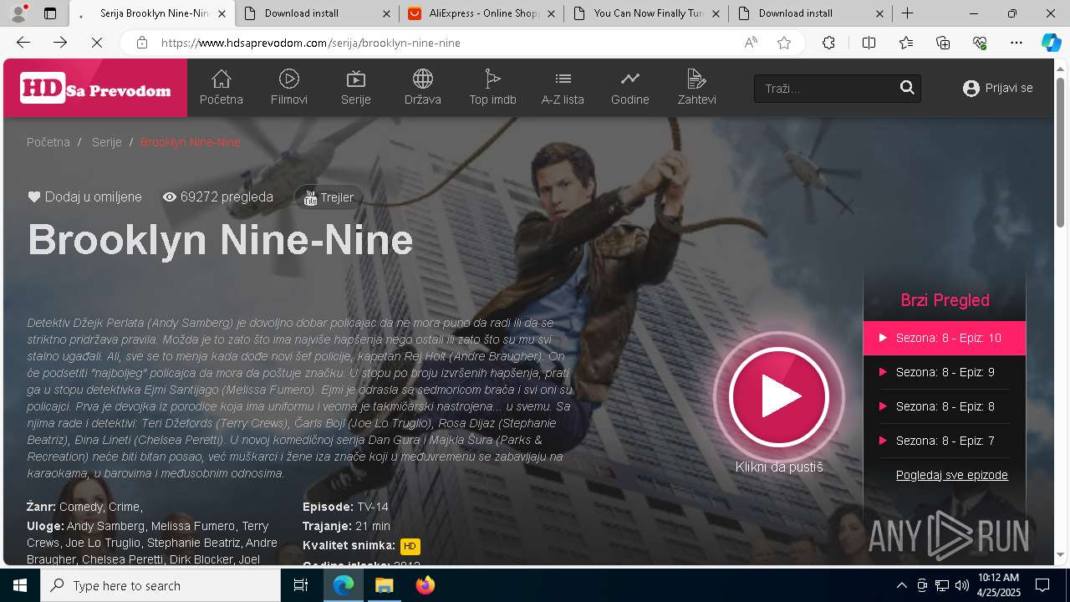Open browser Extensions icon
Screen dimensions: 1070x602
(x=828, y=43)
